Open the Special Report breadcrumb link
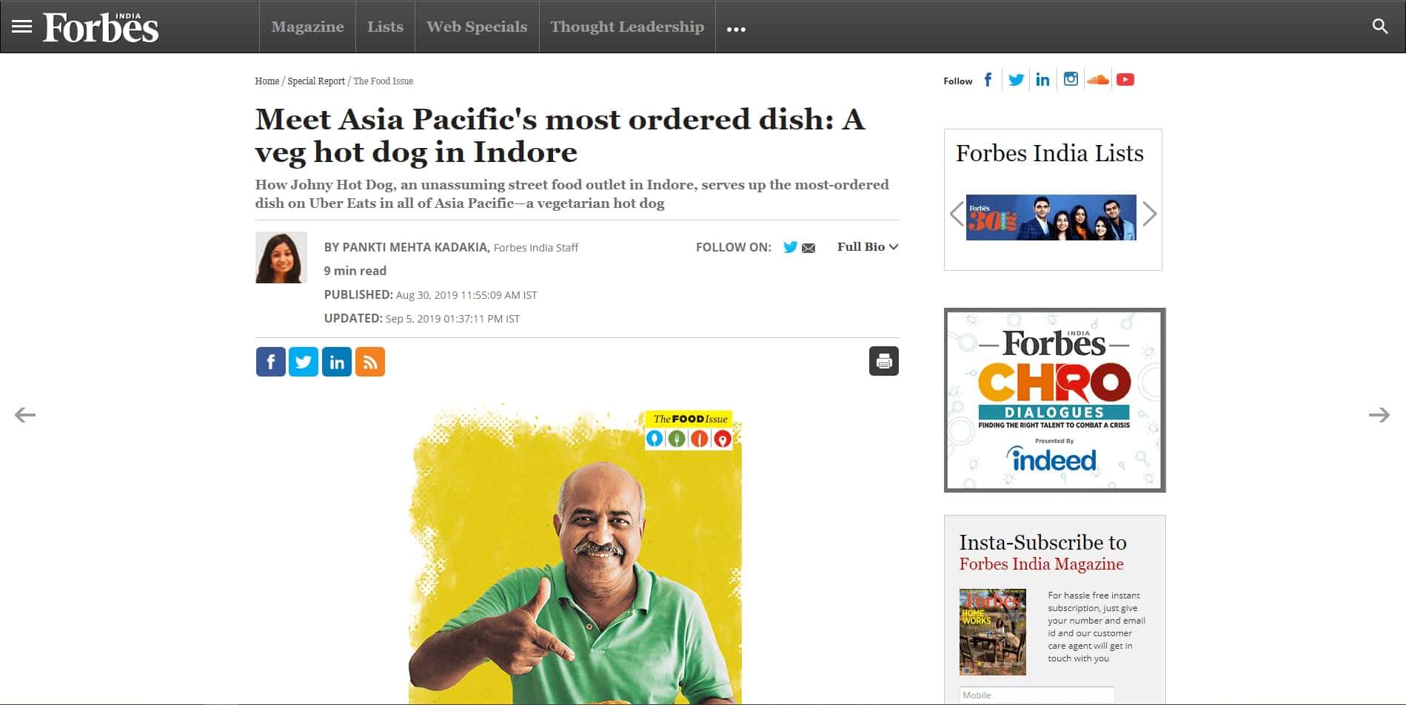This screenshot has width=1406, height=705. coord(316,81)
